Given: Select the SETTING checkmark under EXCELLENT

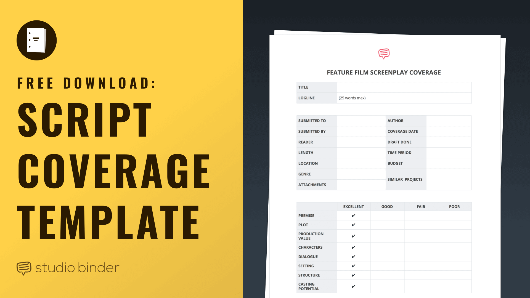Looking at the screenshot, I should (x=353, y=266).
